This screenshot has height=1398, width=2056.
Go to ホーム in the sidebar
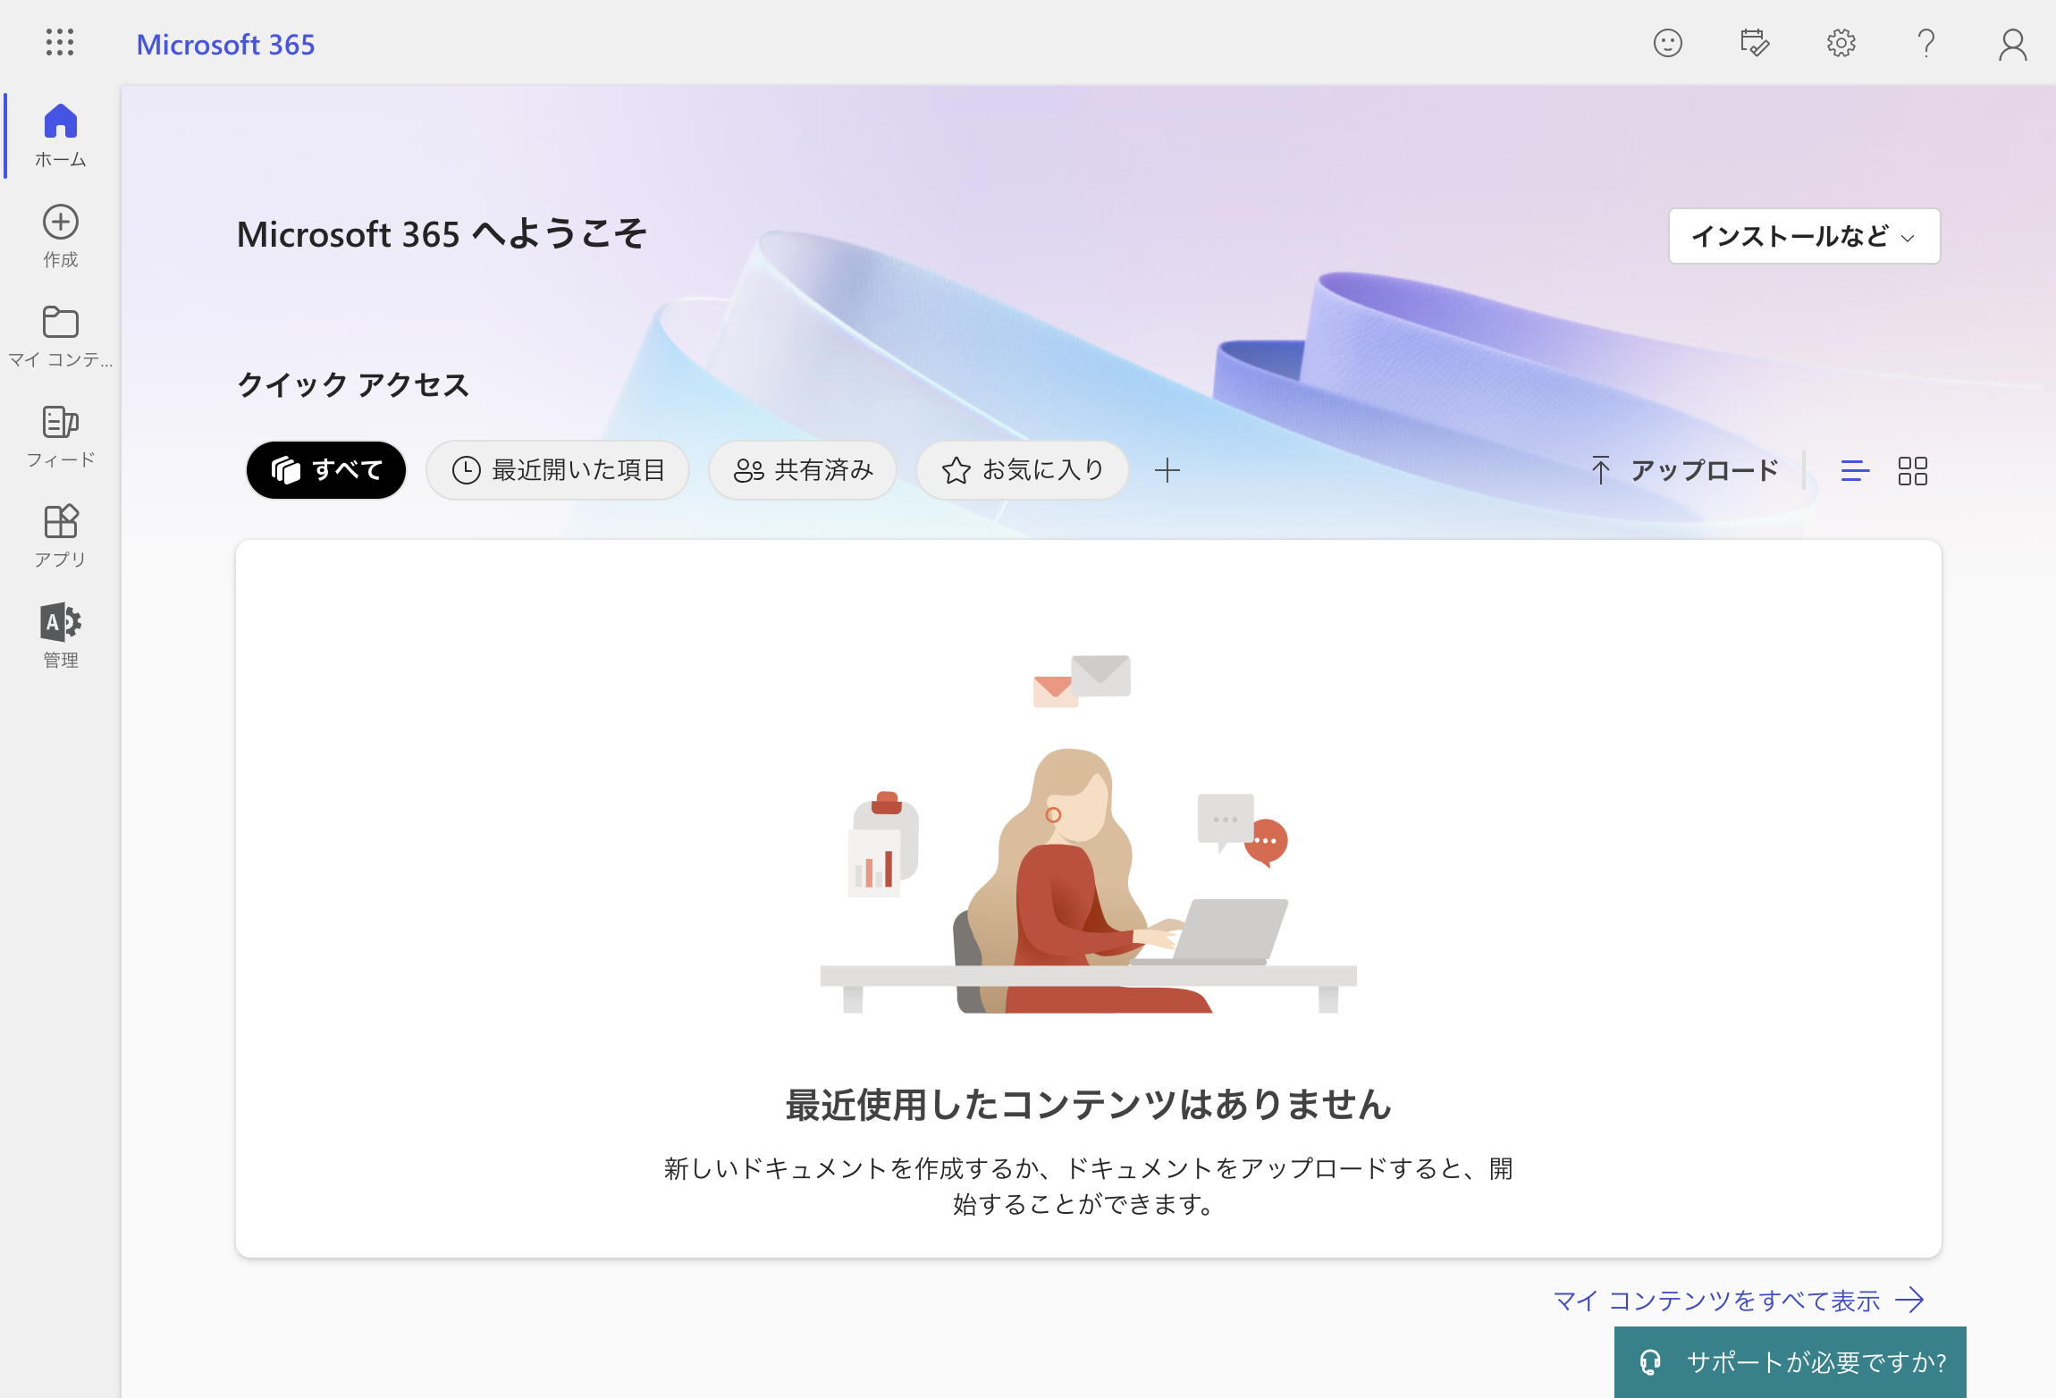(x=61, y=136)
